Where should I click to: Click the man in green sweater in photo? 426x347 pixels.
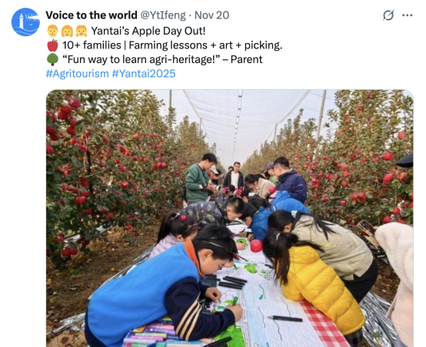point(198,179)
